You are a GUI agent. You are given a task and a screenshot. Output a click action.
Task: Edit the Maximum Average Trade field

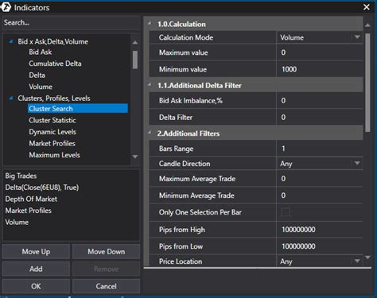click(x=320, y=179)
